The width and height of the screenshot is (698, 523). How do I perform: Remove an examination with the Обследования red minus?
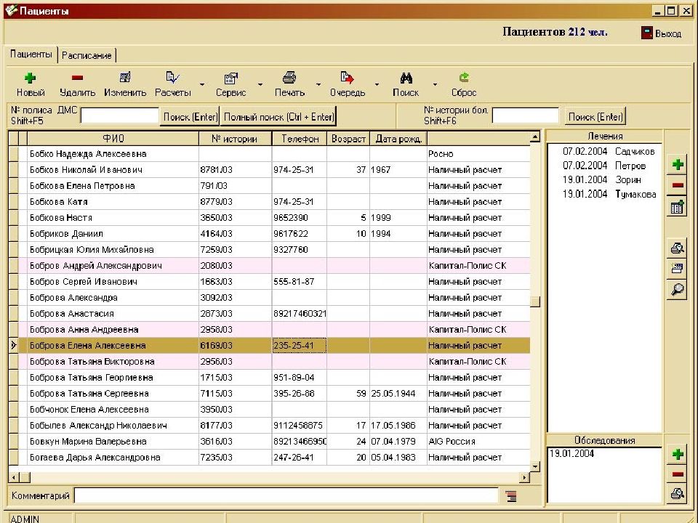click(678, 474)
